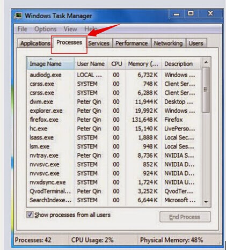Sort the list by Memory column
The width and height of the screenshot is (226, 250).
[x=143, y=64]
